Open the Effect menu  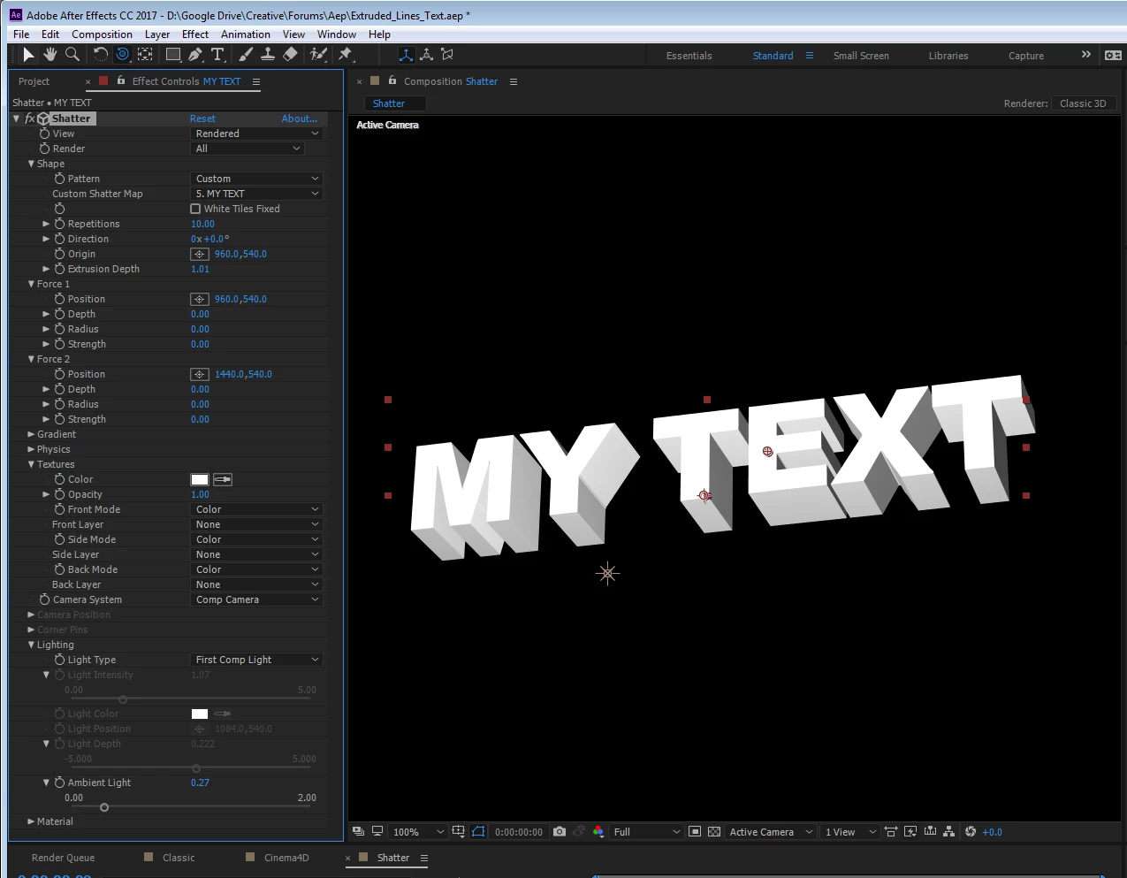coord(195,34)
